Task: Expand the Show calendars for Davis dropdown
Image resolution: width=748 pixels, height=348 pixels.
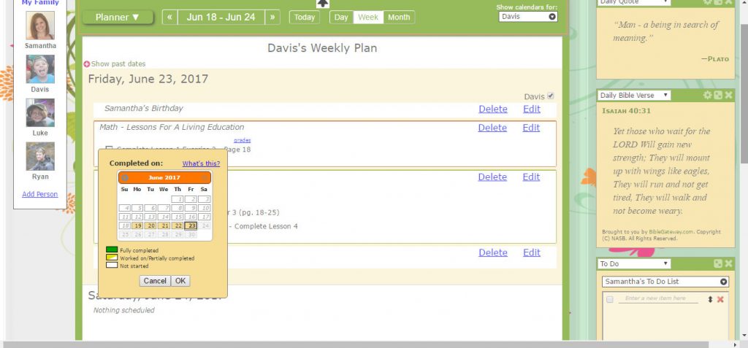Action: pyautogui.click(x=528, y=16)
